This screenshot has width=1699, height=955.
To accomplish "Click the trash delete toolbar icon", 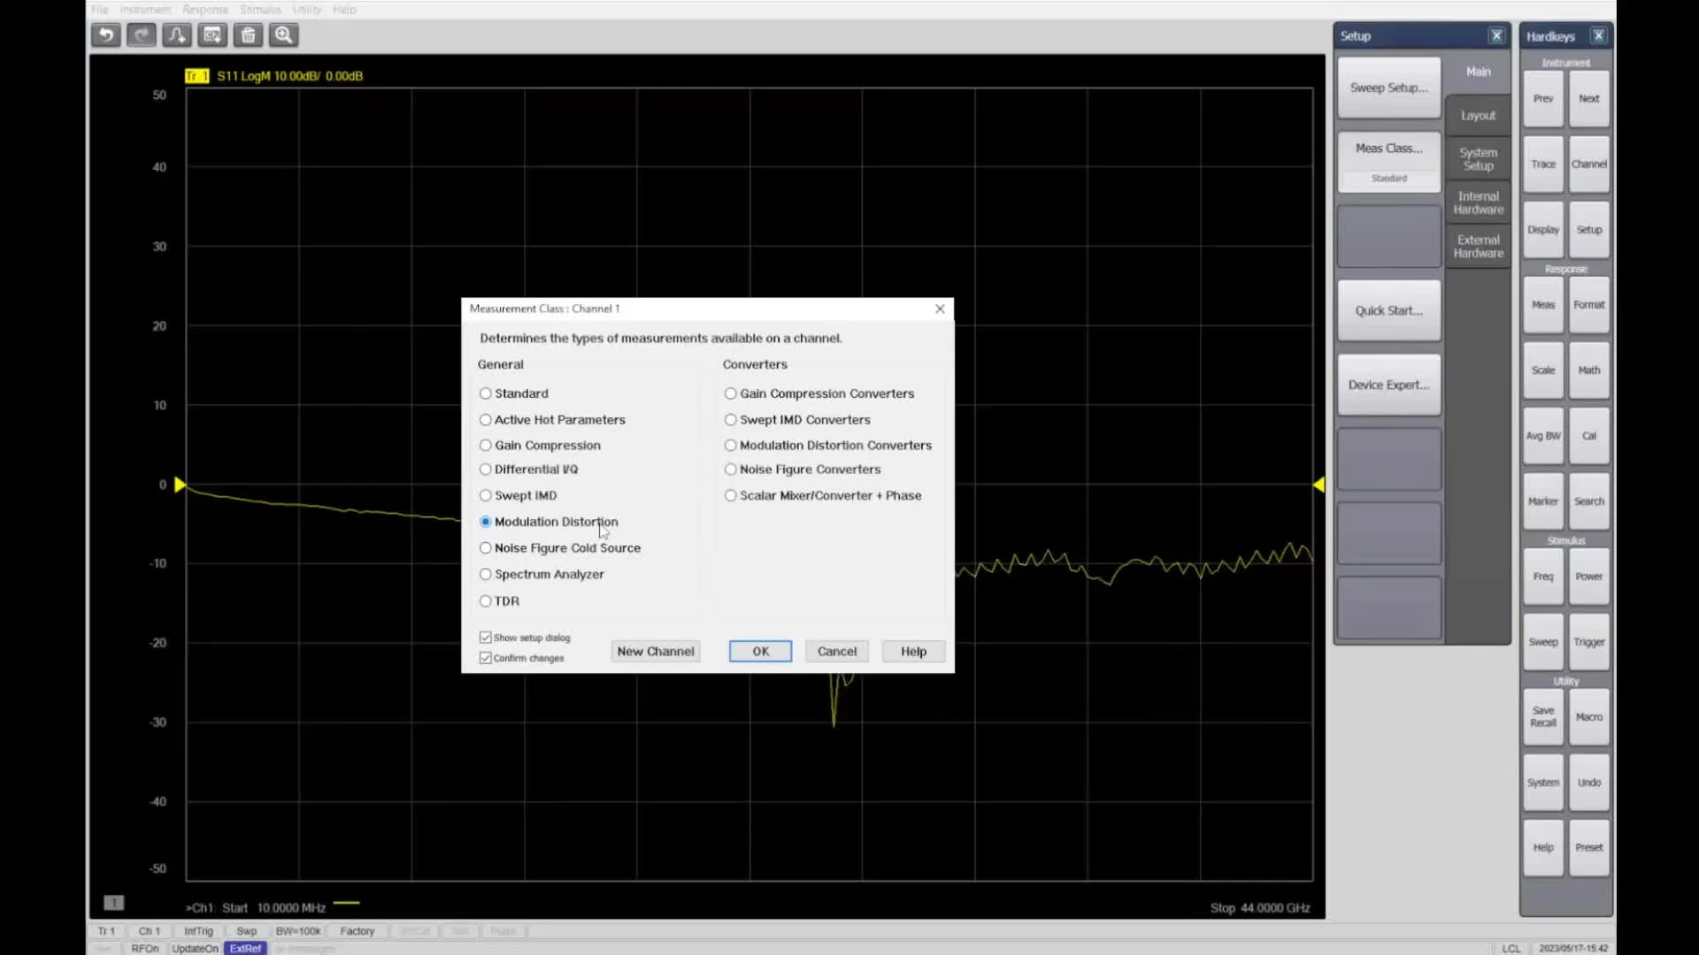I will 249,35.
